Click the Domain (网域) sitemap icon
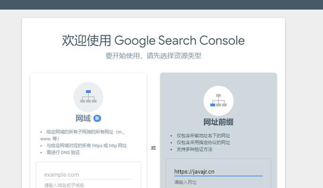The width and height of the screenshot is (323, 188). click(88, 97)
